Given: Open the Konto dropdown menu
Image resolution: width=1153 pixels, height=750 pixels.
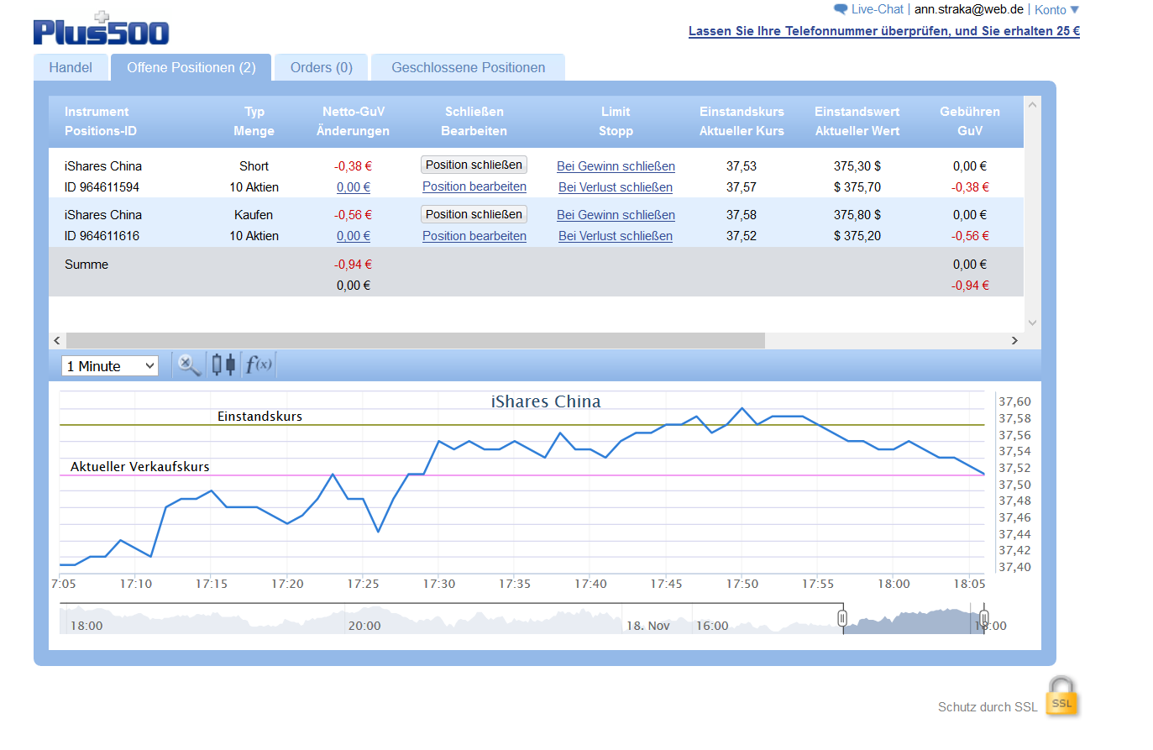Looking at the screenshot, I should (x=1056, y=10).
